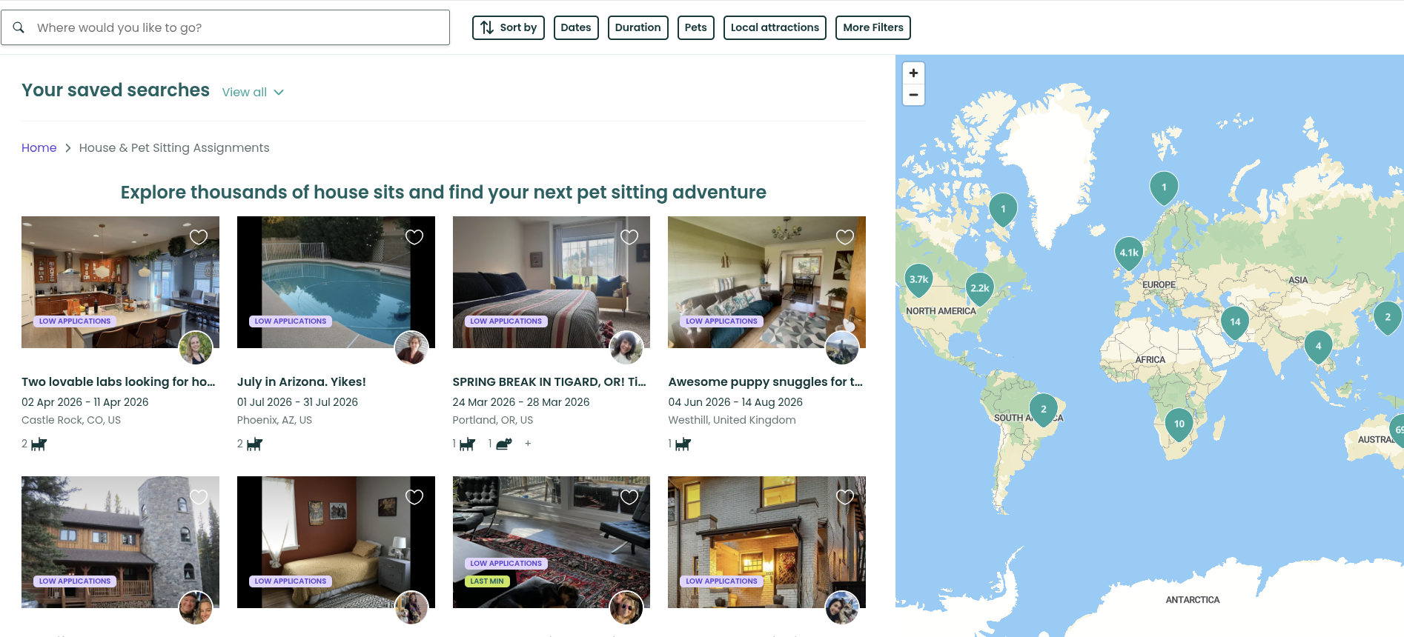Click the 4.1k Europe map cluster marker

1129,253
